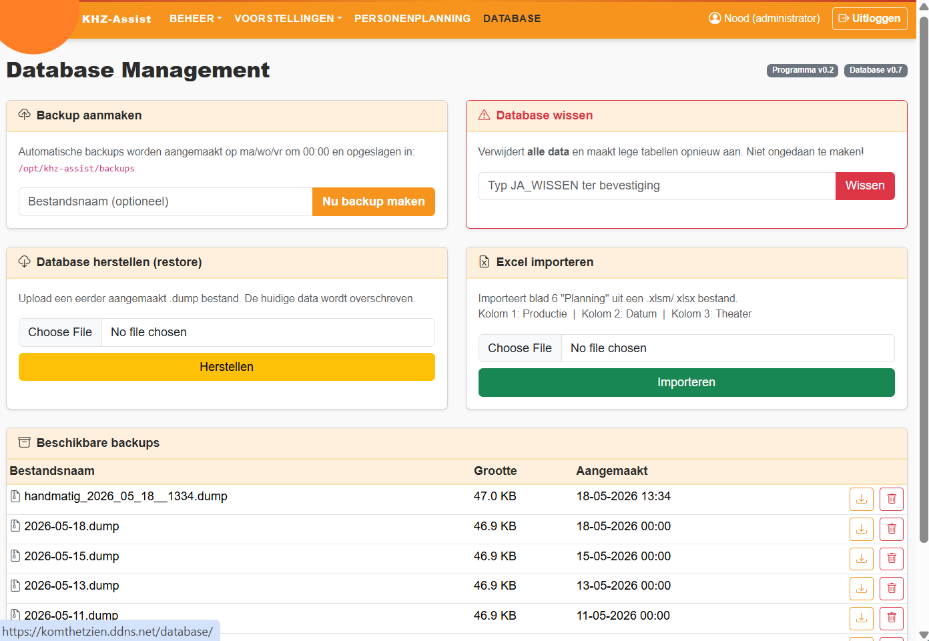Viewport: 929px width, 641px height.
Task: Click the date 13-05-2026 00:00
Action: 623,586
